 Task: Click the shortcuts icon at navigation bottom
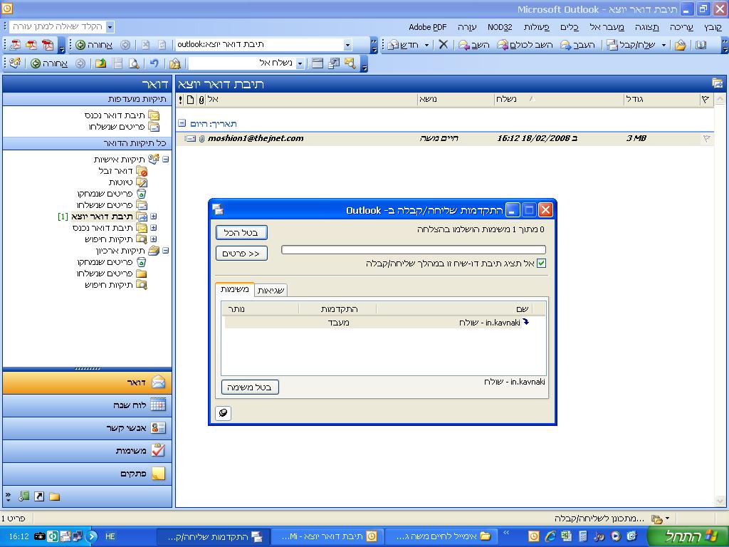(x=39, y=496)
